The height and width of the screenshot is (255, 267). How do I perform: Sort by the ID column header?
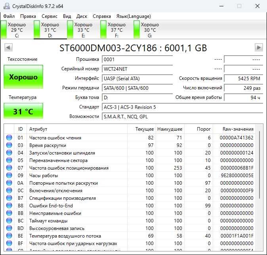tap(20, 129)
